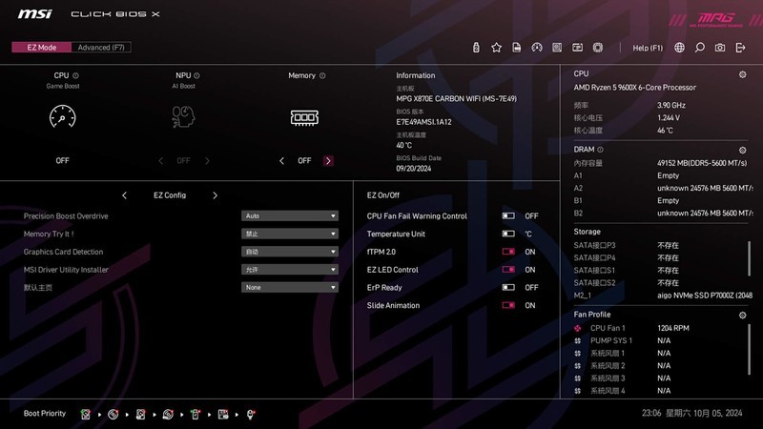Open the Memory Try It! dropdown
The image size is (763, 429).
(290, 234)
